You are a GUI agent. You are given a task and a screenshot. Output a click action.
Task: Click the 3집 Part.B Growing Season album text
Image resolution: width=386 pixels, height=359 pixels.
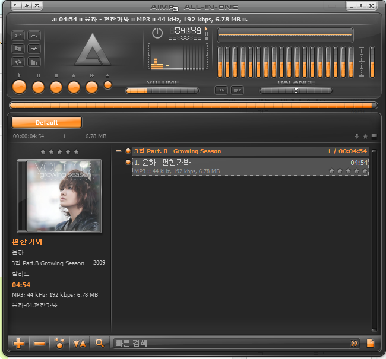[x=48, y=263]
